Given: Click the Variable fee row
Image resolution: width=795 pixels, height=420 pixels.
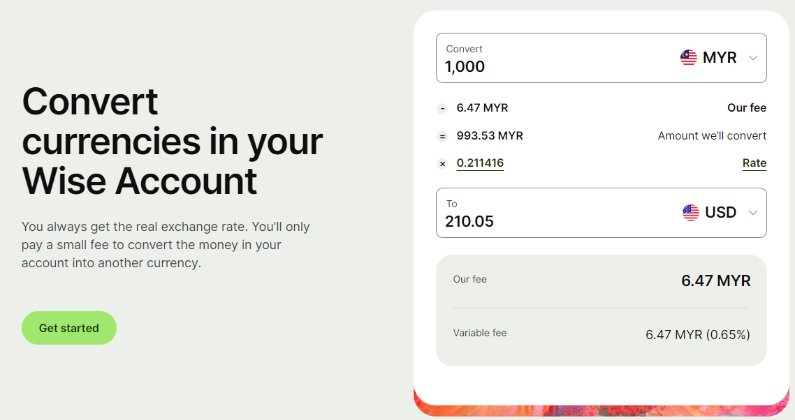Looking at the screenshot, I should pos(601,334).
